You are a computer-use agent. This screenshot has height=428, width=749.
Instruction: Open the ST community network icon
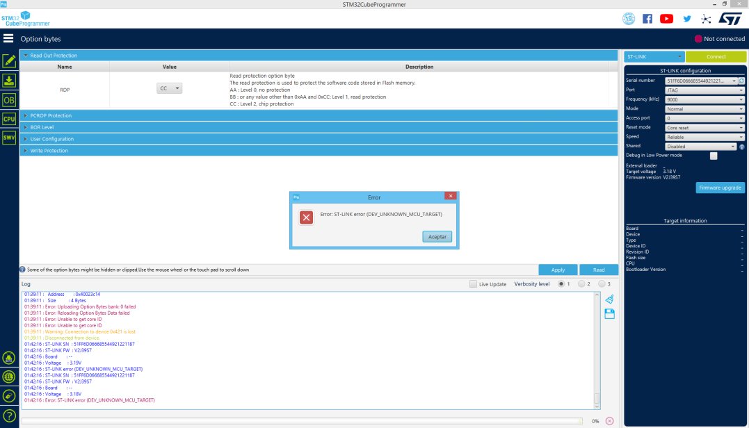point(706,19)
